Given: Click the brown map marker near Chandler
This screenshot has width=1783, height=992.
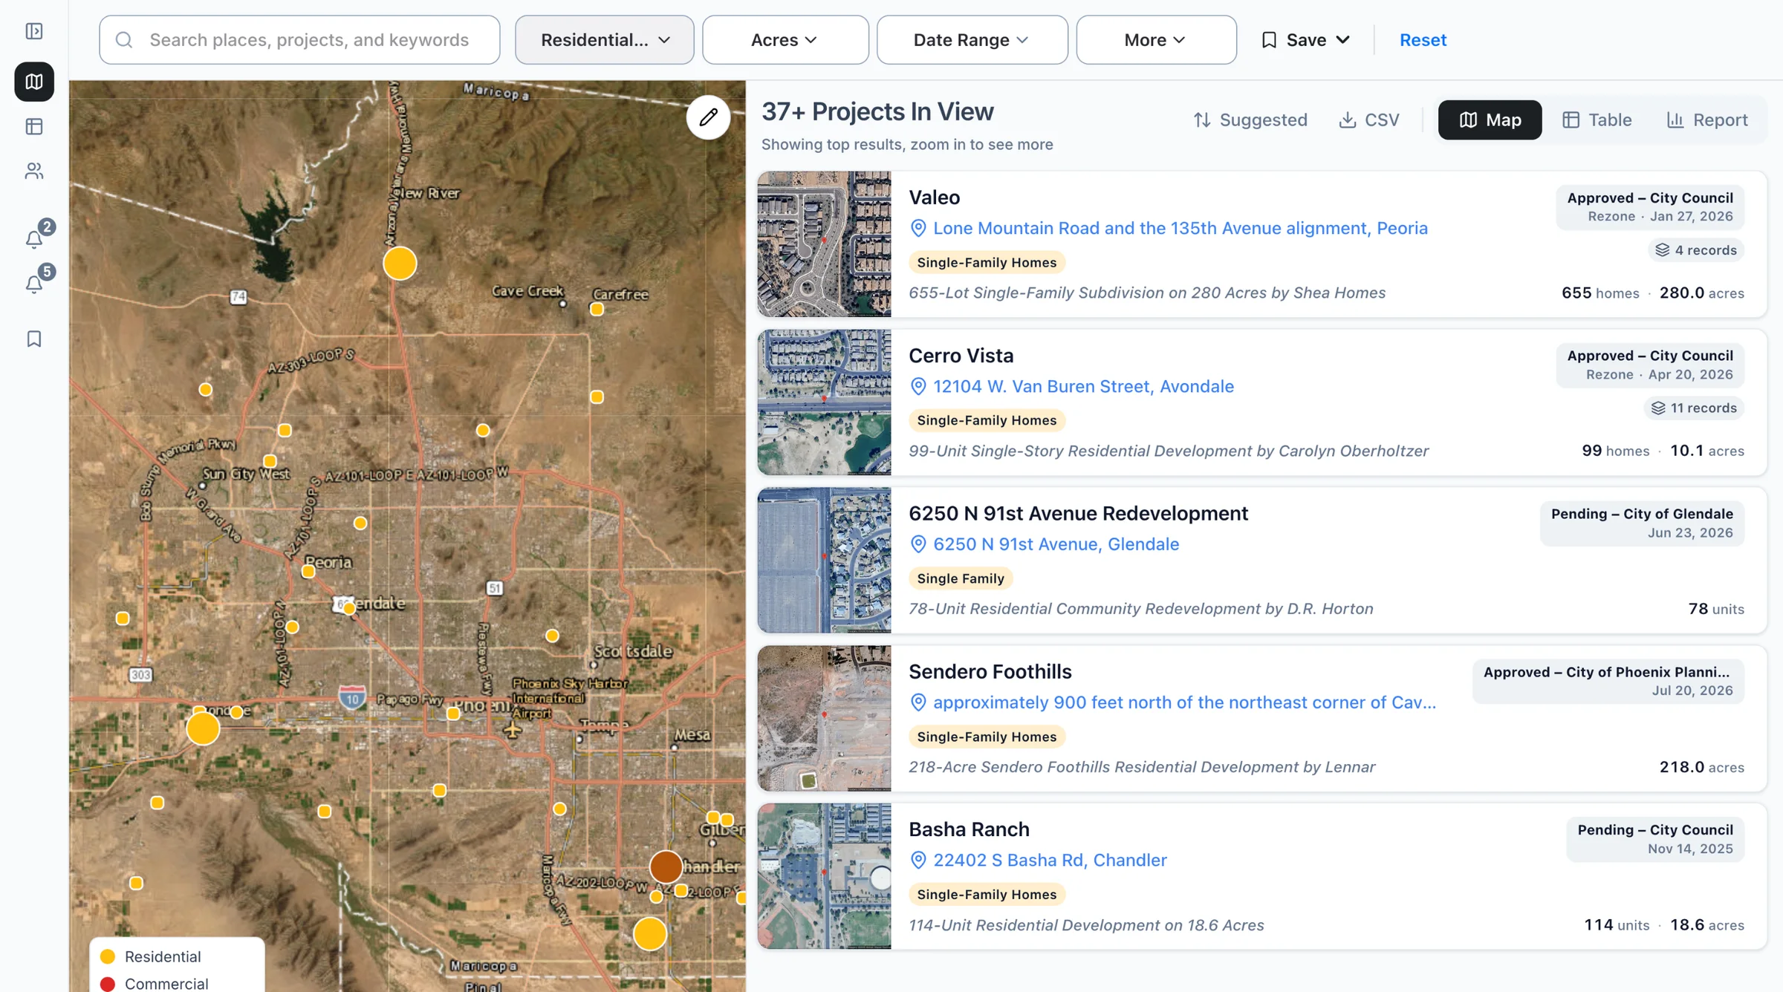Looking at the screenshot, I should [x=666, y=867].
